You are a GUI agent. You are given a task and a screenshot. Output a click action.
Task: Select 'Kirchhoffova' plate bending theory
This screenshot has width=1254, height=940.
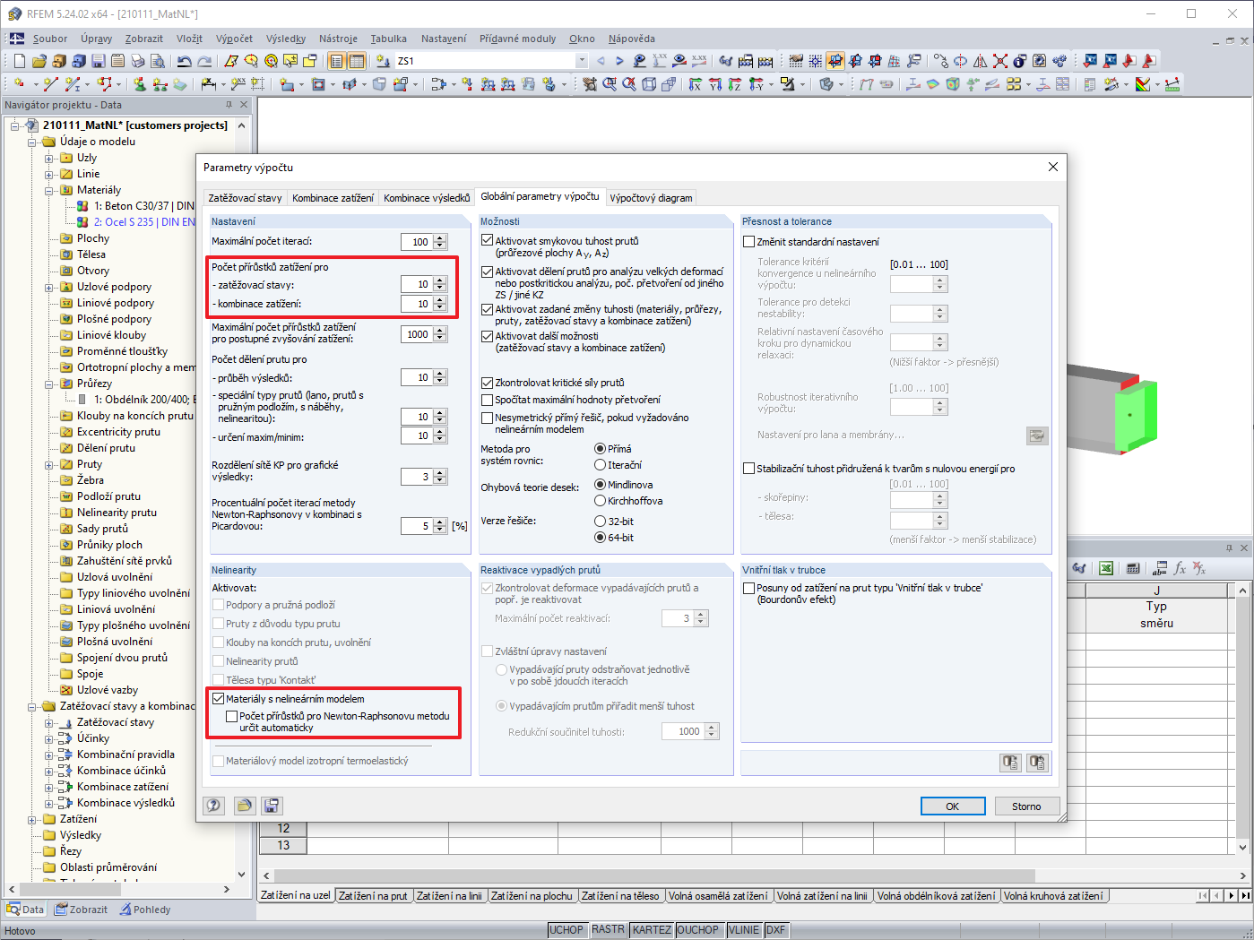(x=601, y=501)
